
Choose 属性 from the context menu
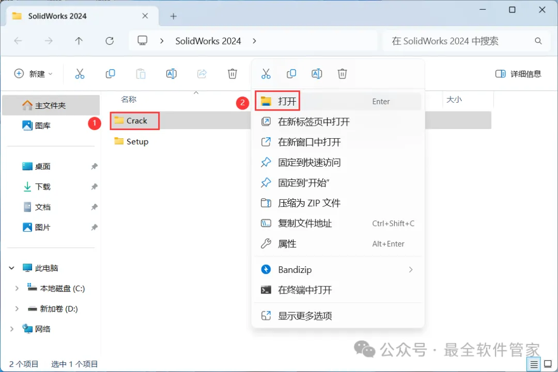[338, 244]
